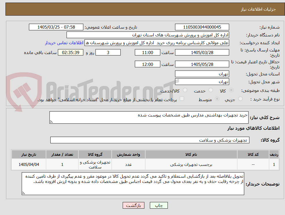Viewport: 285px width, 215px height.
Task: Click the بازگشت back button
Action: [x=133, y=205]
